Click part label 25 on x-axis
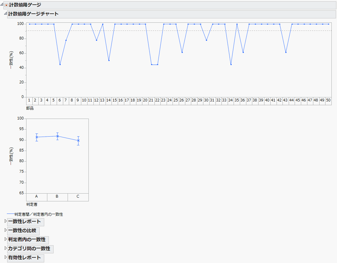Screen dimensions: 337x263 pyautogui.click(x=176, y=100)
